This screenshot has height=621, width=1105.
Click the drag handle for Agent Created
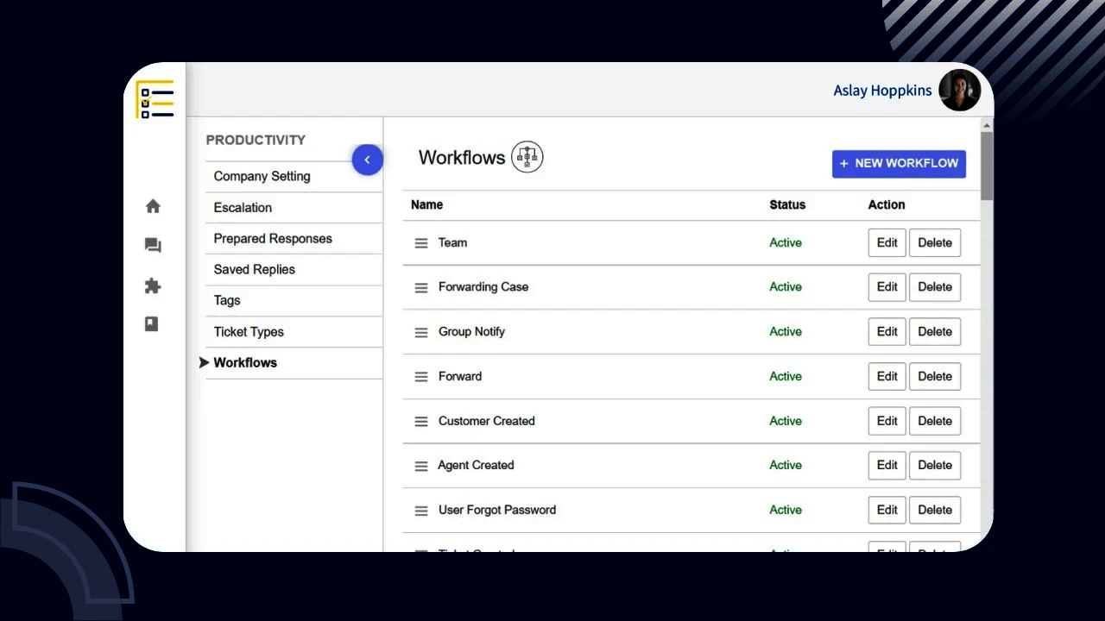(421, 466)
